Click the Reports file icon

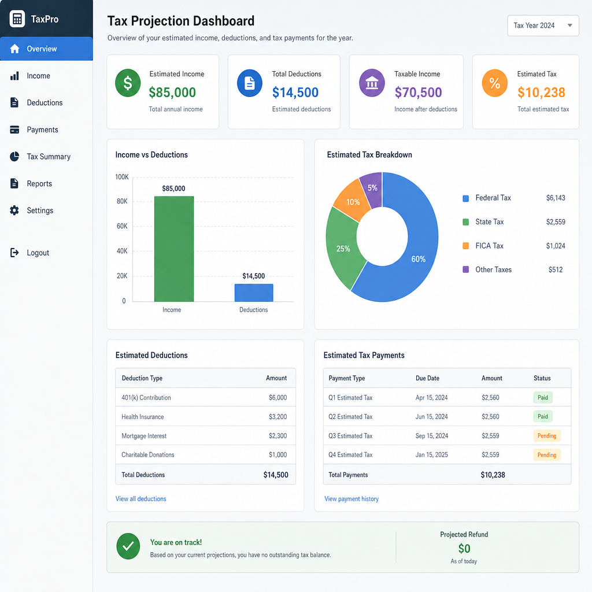[x=14, y=183]
